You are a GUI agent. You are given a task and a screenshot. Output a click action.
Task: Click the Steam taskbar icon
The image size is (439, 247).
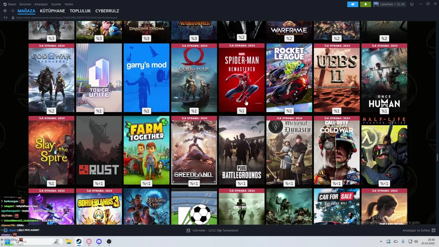[x=79, y=242]
